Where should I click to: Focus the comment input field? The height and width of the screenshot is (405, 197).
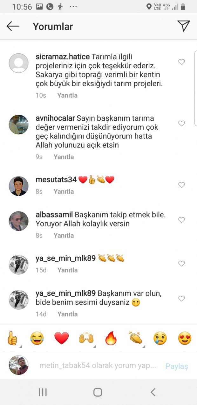point(98,366)
